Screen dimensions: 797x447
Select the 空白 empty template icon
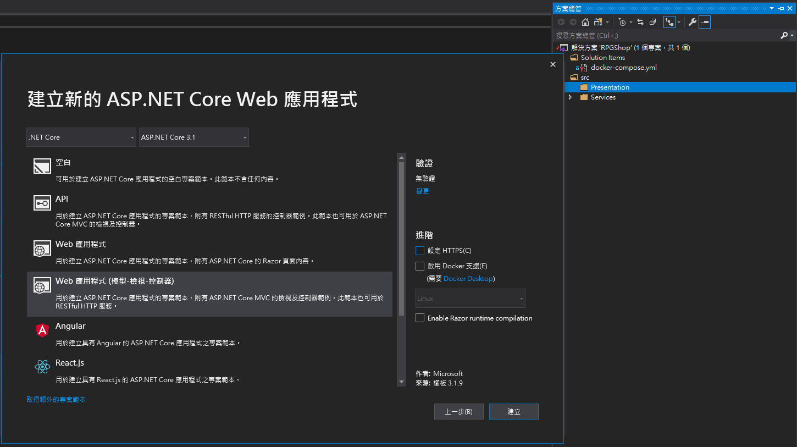tap(42, 166)
